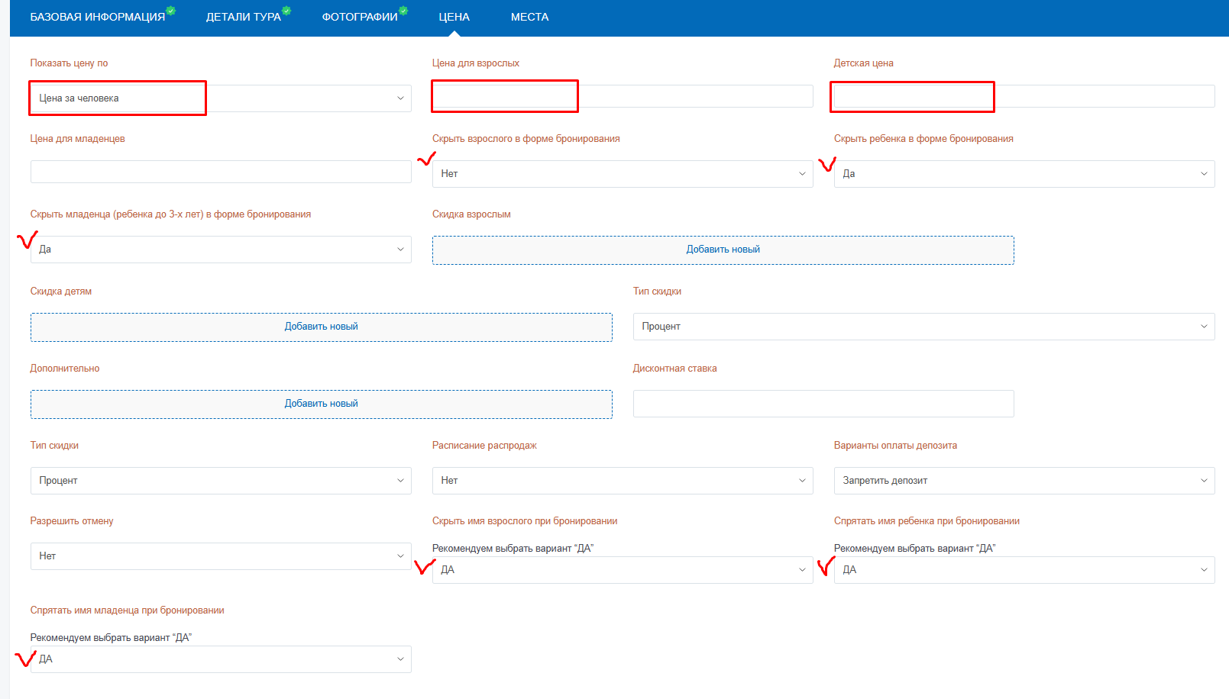
Task: Add new item under Скидка взрослым
Action: pyautogui.click(x=723, y=250)
